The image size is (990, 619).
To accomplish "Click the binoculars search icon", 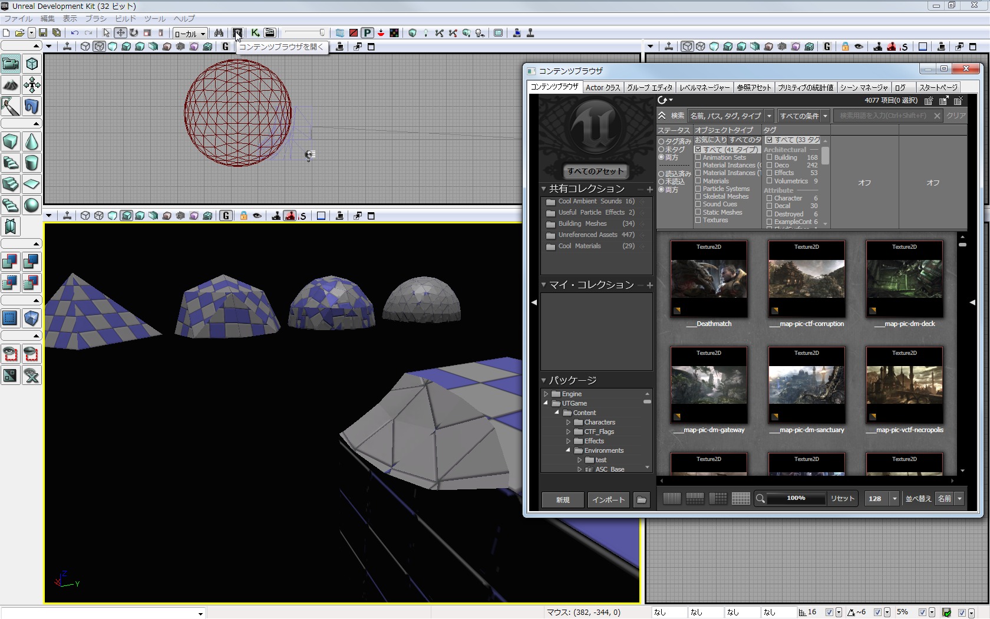I will click(219, 33).
